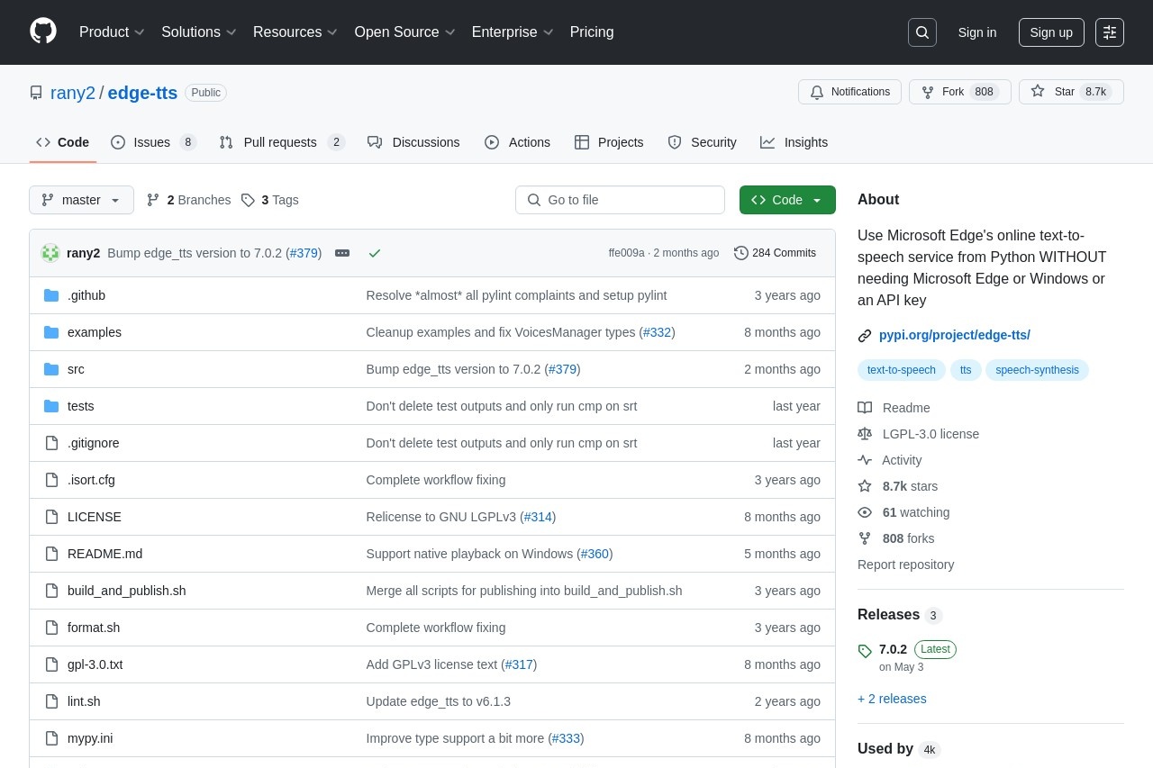
Task: Expand commit message ellipsis button
Action: tap(342, 253)
